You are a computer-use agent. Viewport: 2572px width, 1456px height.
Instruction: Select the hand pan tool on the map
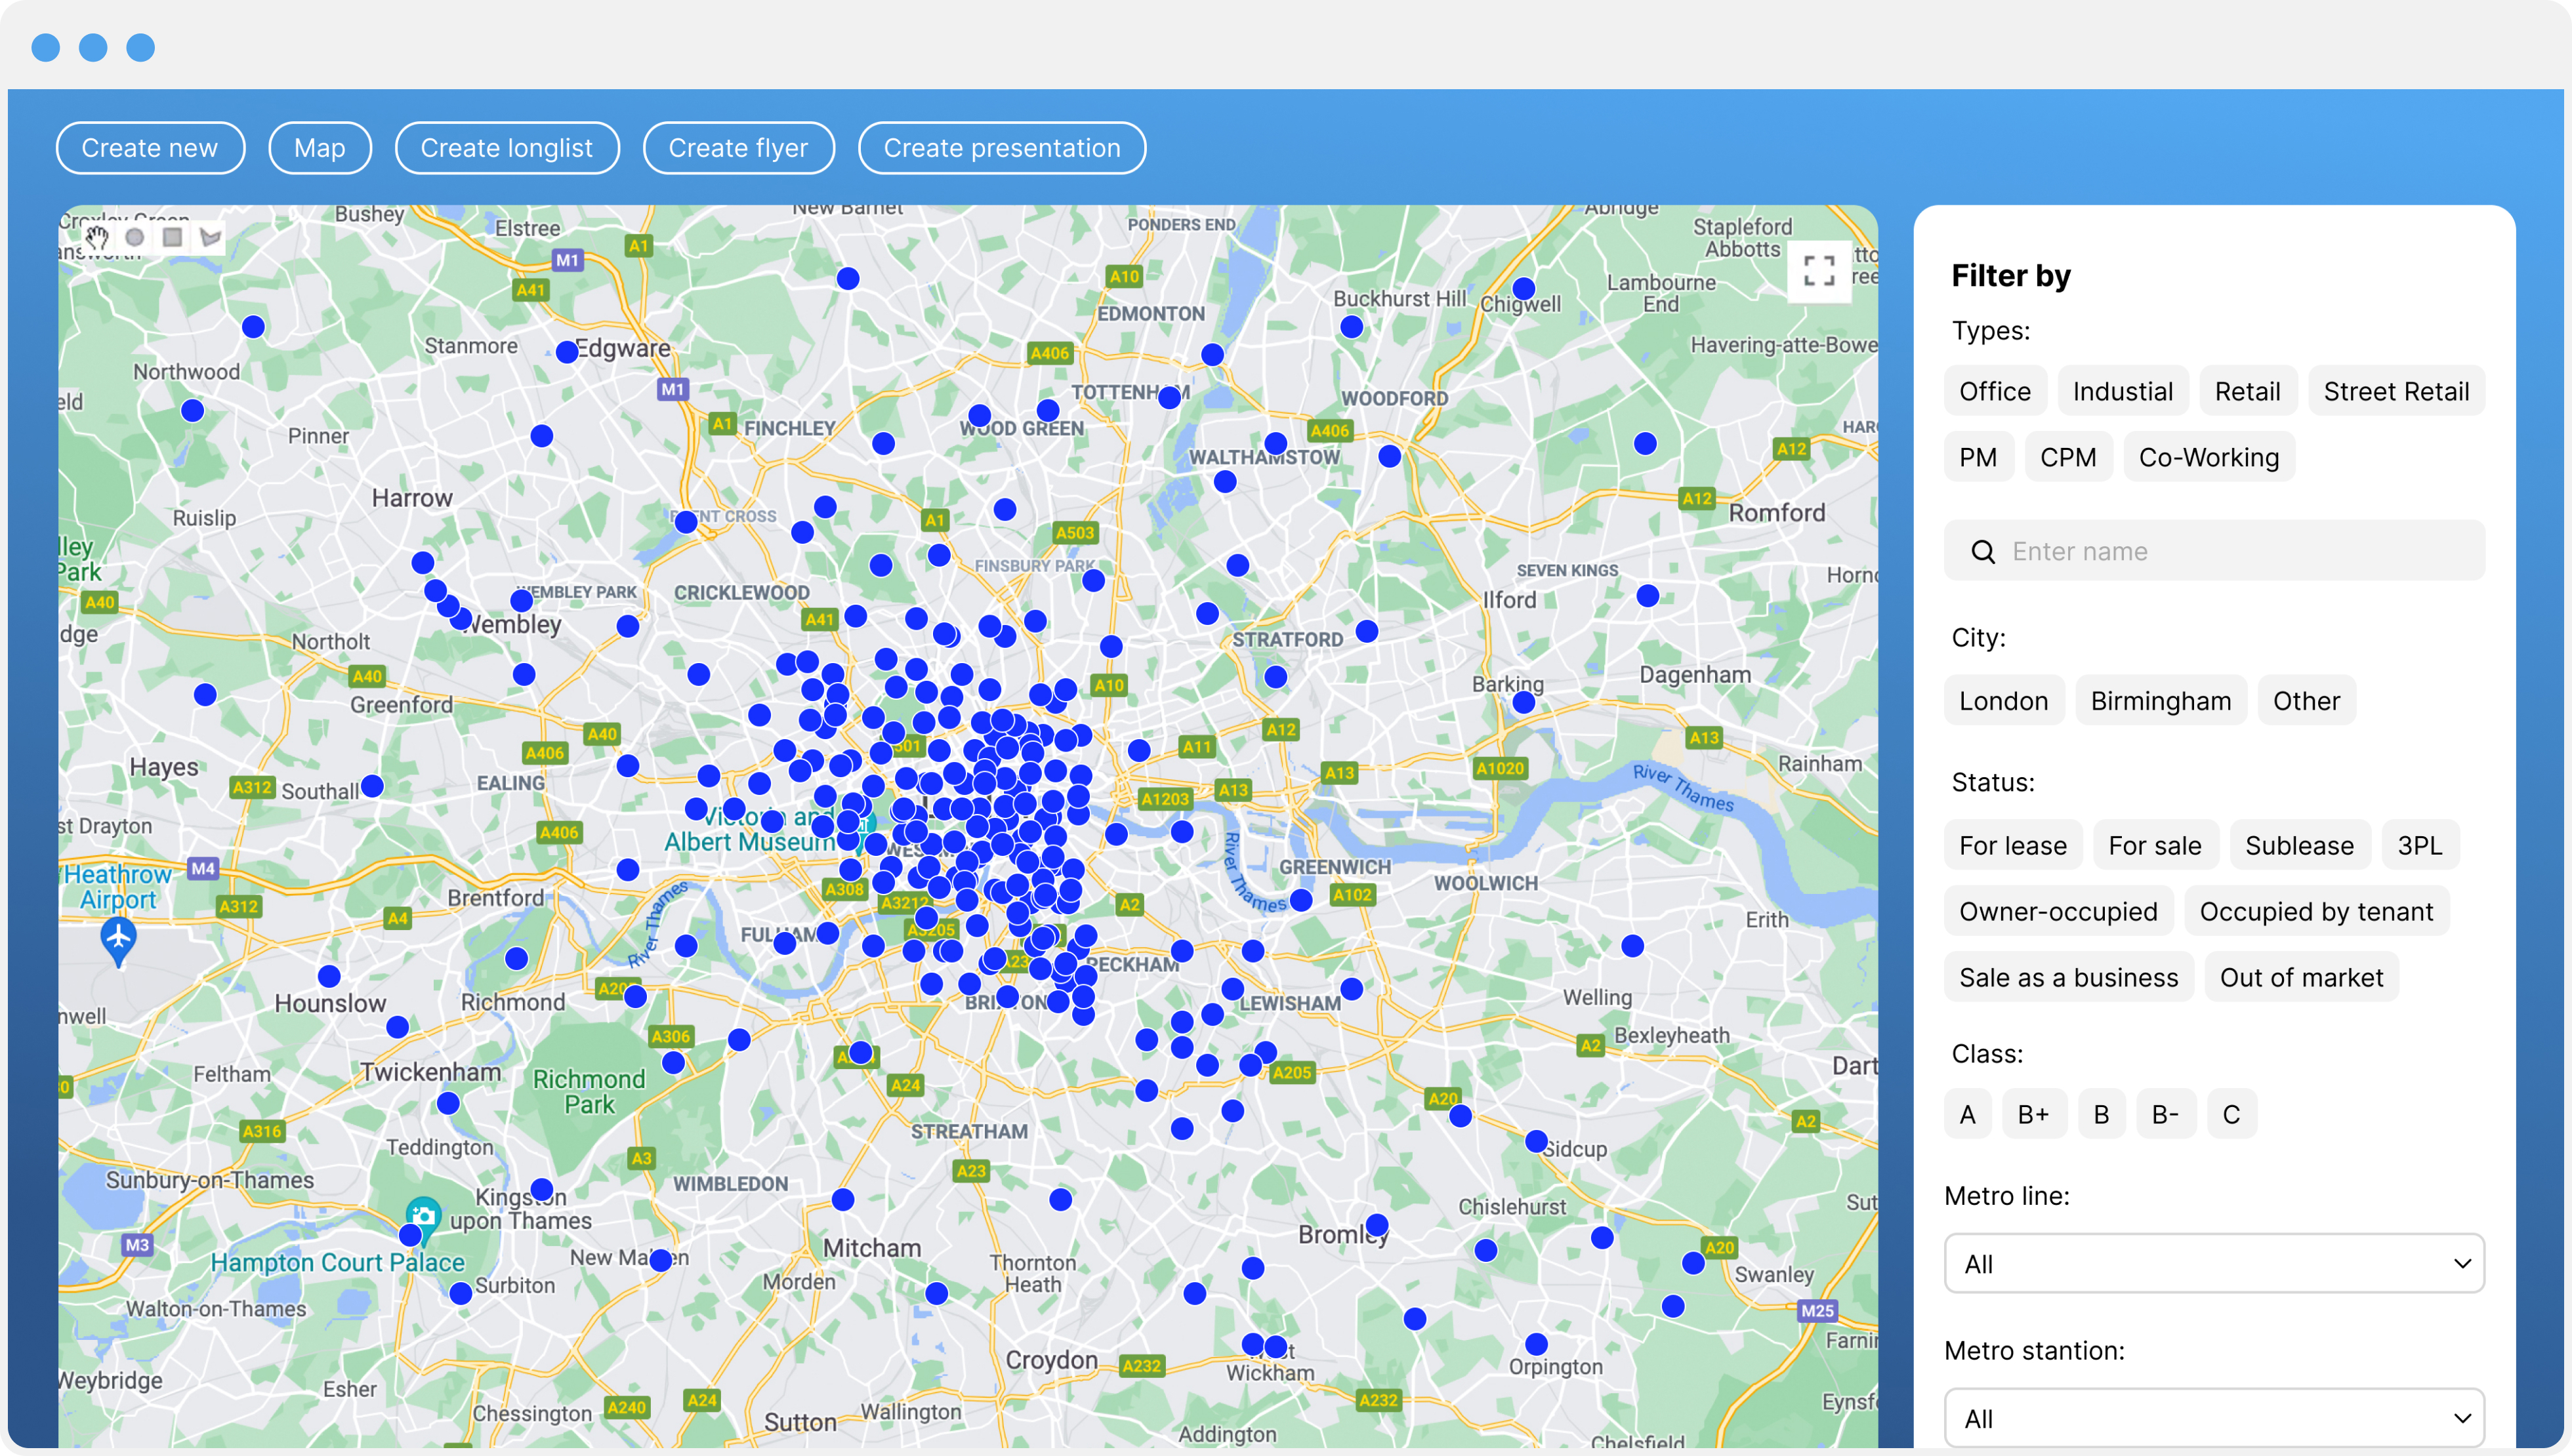(x=96, y=237)
